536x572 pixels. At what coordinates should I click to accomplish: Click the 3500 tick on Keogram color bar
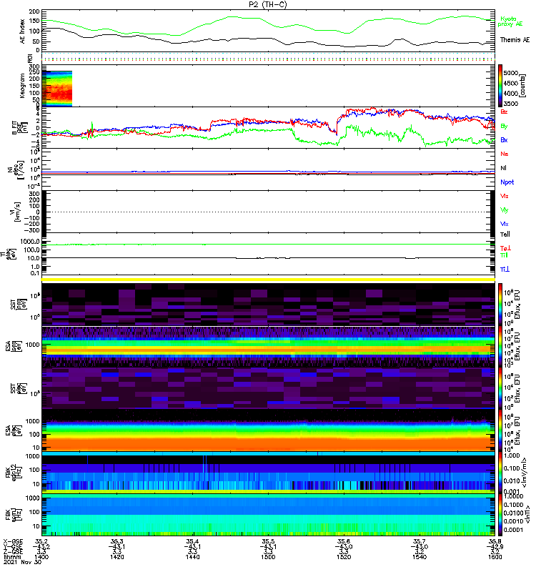click(510, 104)
